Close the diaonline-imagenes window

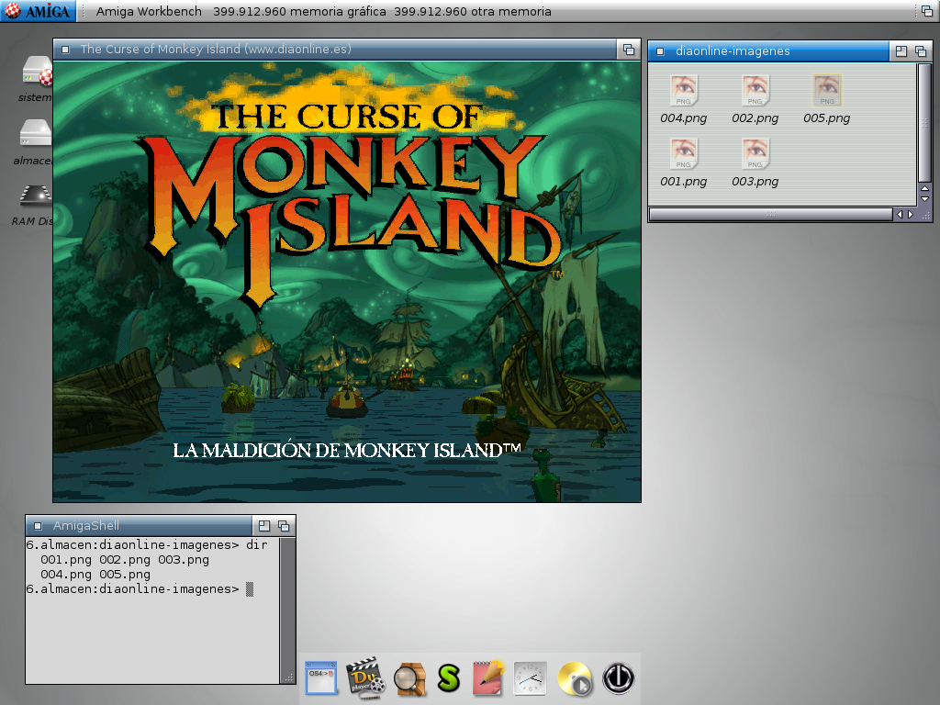(660, 51)
